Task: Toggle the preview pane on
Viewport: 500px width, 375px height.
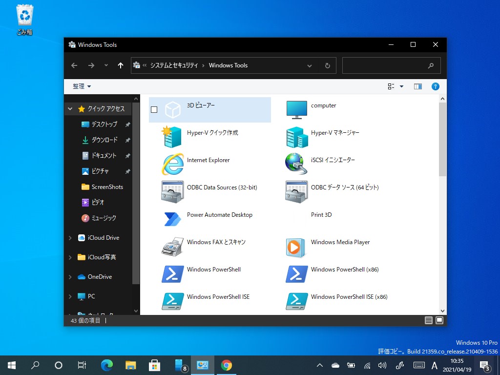Action: tap(417, 86)
